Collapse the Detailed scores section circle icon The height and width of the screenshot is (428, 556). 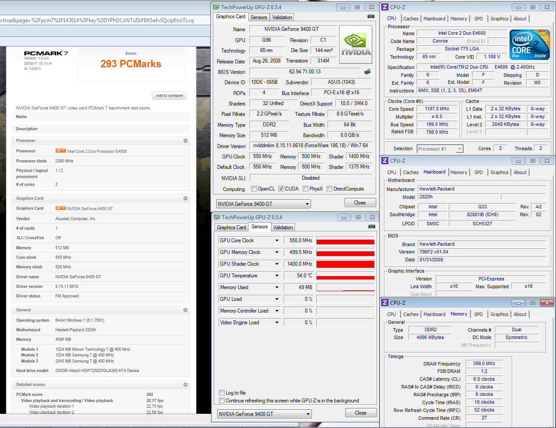[x=185, y=385]
